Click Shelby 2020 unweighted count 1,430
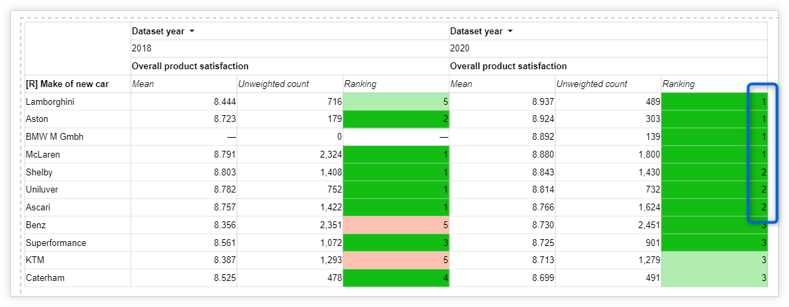789x307 pixels. pos(650,172)
